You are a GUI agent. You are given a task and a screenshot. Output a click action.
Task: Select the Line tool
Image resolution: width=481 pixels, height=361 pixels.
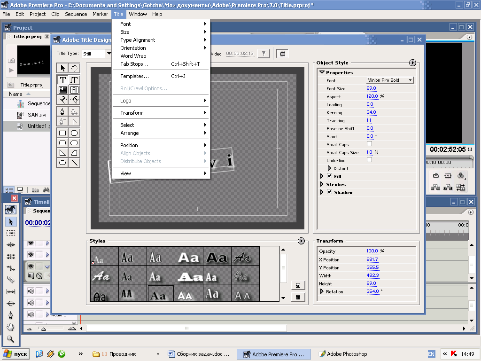point(74,163)
